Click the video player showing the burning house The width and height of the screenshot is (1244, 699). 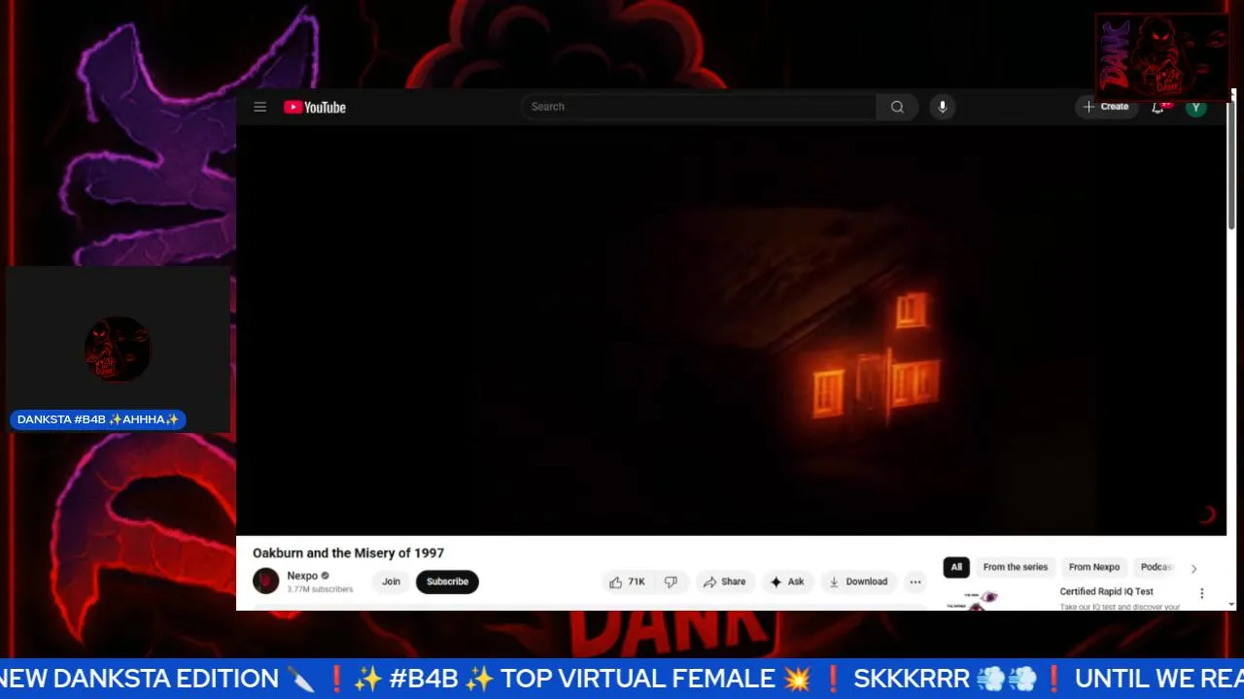tap(731, 330)
